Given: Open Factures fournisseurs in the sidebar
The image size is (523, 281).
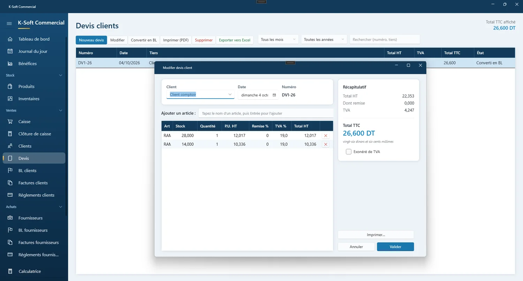Looking at the screenshot, I should (34, 242).
